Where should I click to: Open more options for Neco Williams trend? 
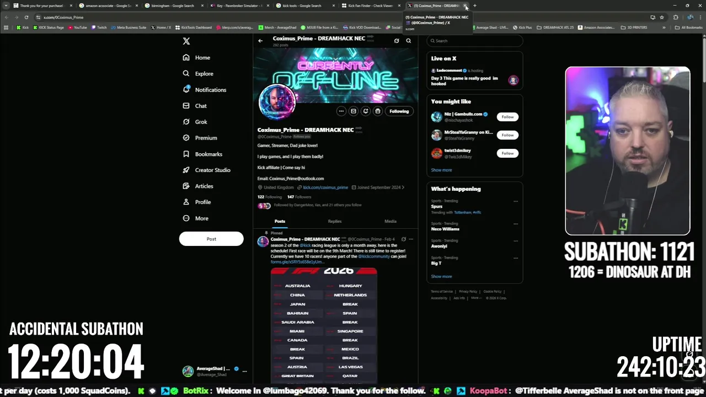[516, 224]
